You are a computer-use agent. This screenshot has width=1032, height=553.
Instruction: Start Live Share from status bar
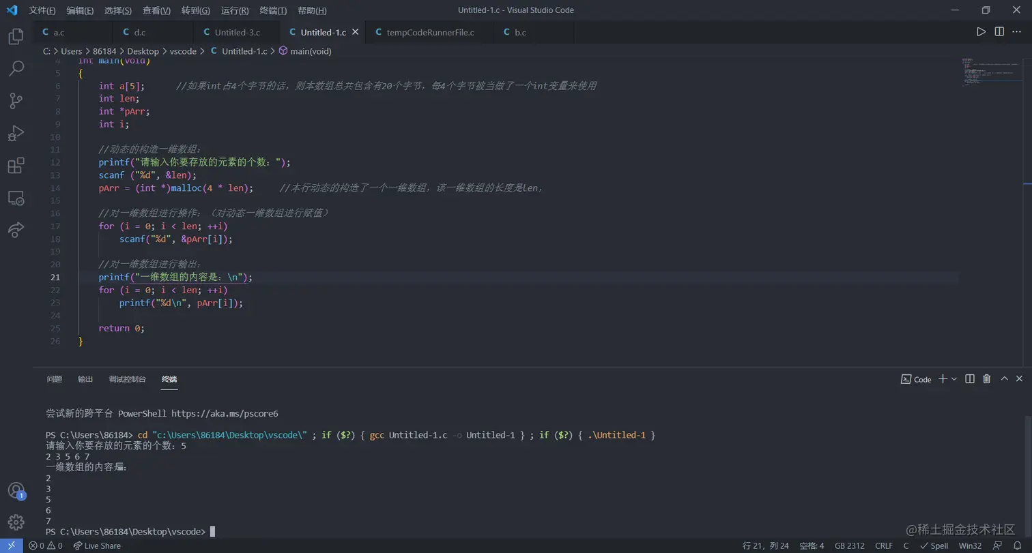click(98, 545)
